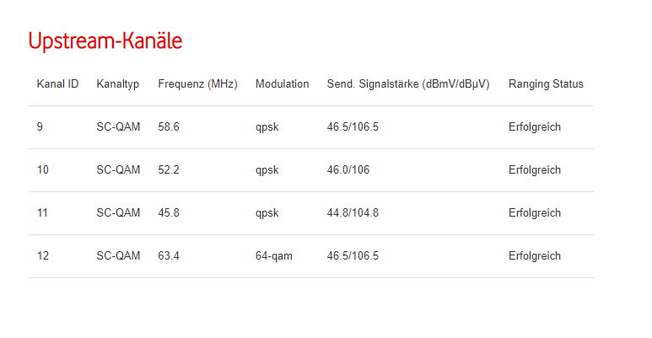Click the 45.8 frequency value

pos(169,213)
